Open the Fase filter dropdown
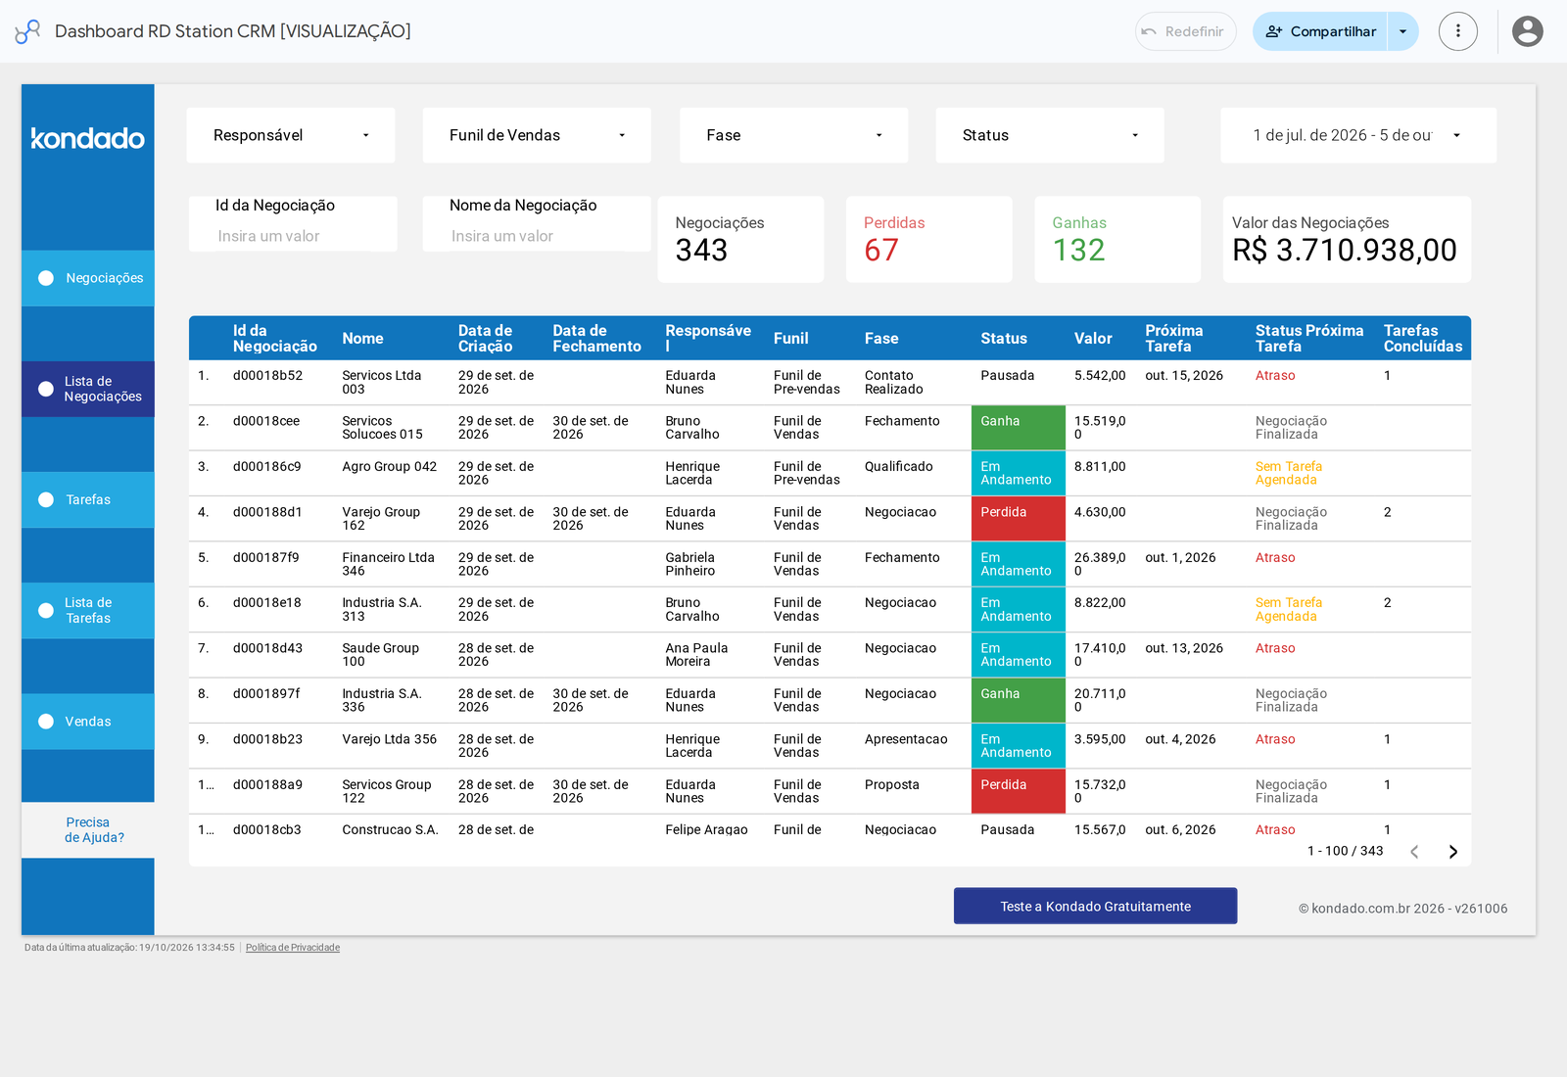This screenshot has height=1077, width=1567. point(793,135)
